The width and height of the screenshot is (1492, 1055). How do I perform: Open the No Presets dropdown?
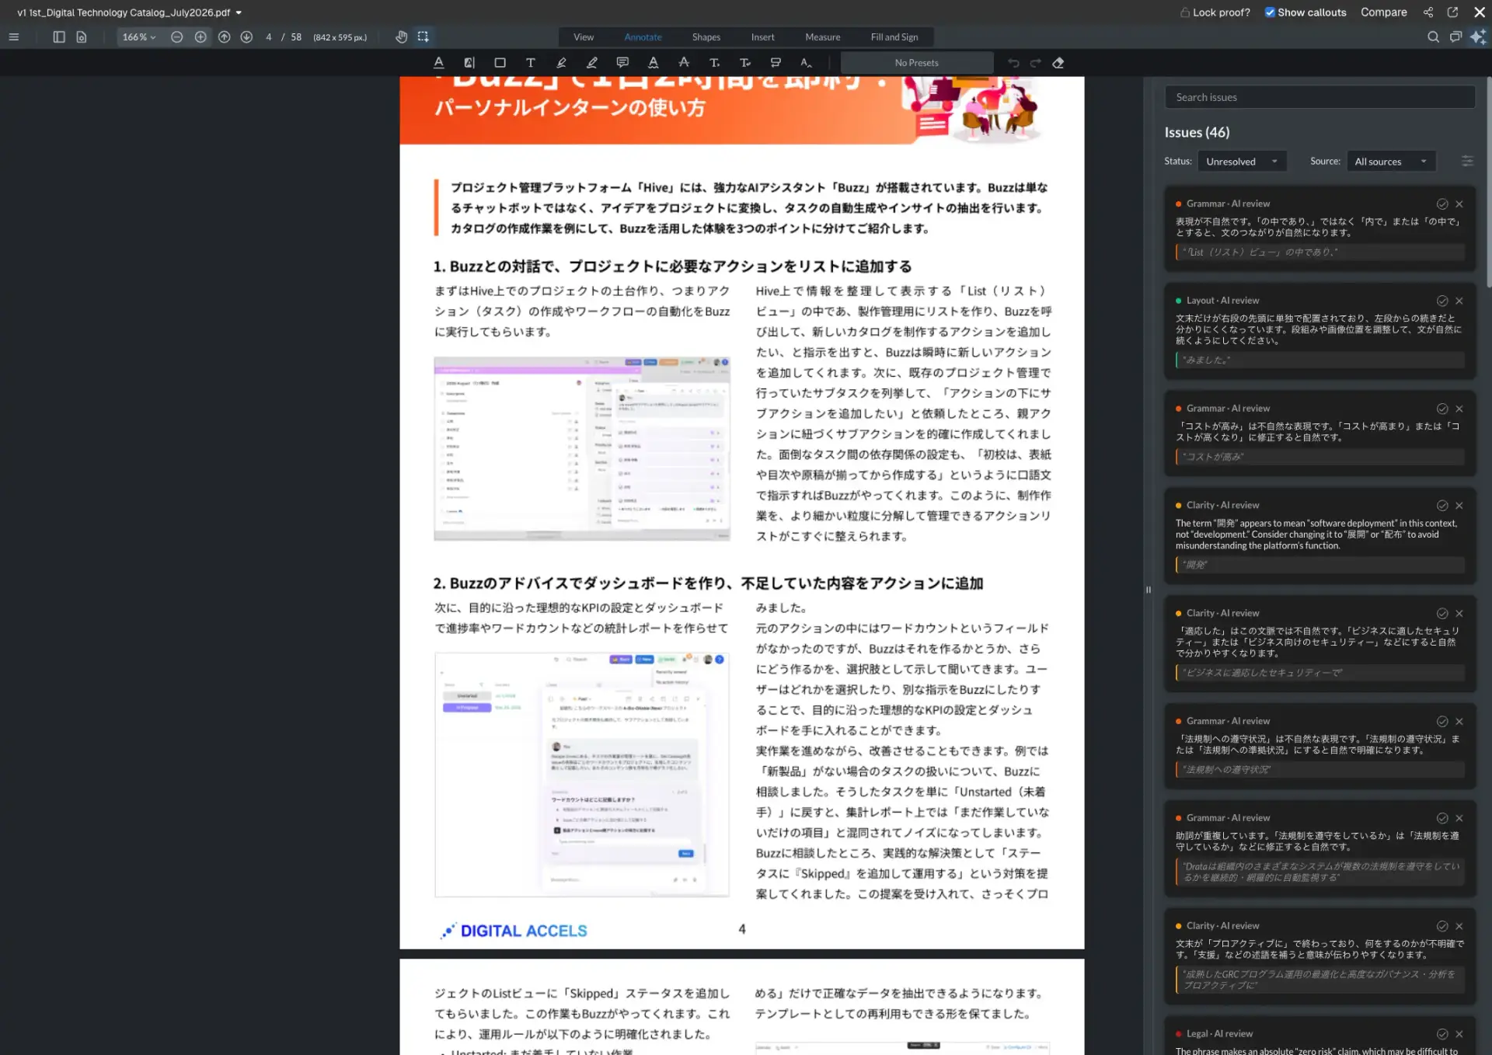(917, 63)
